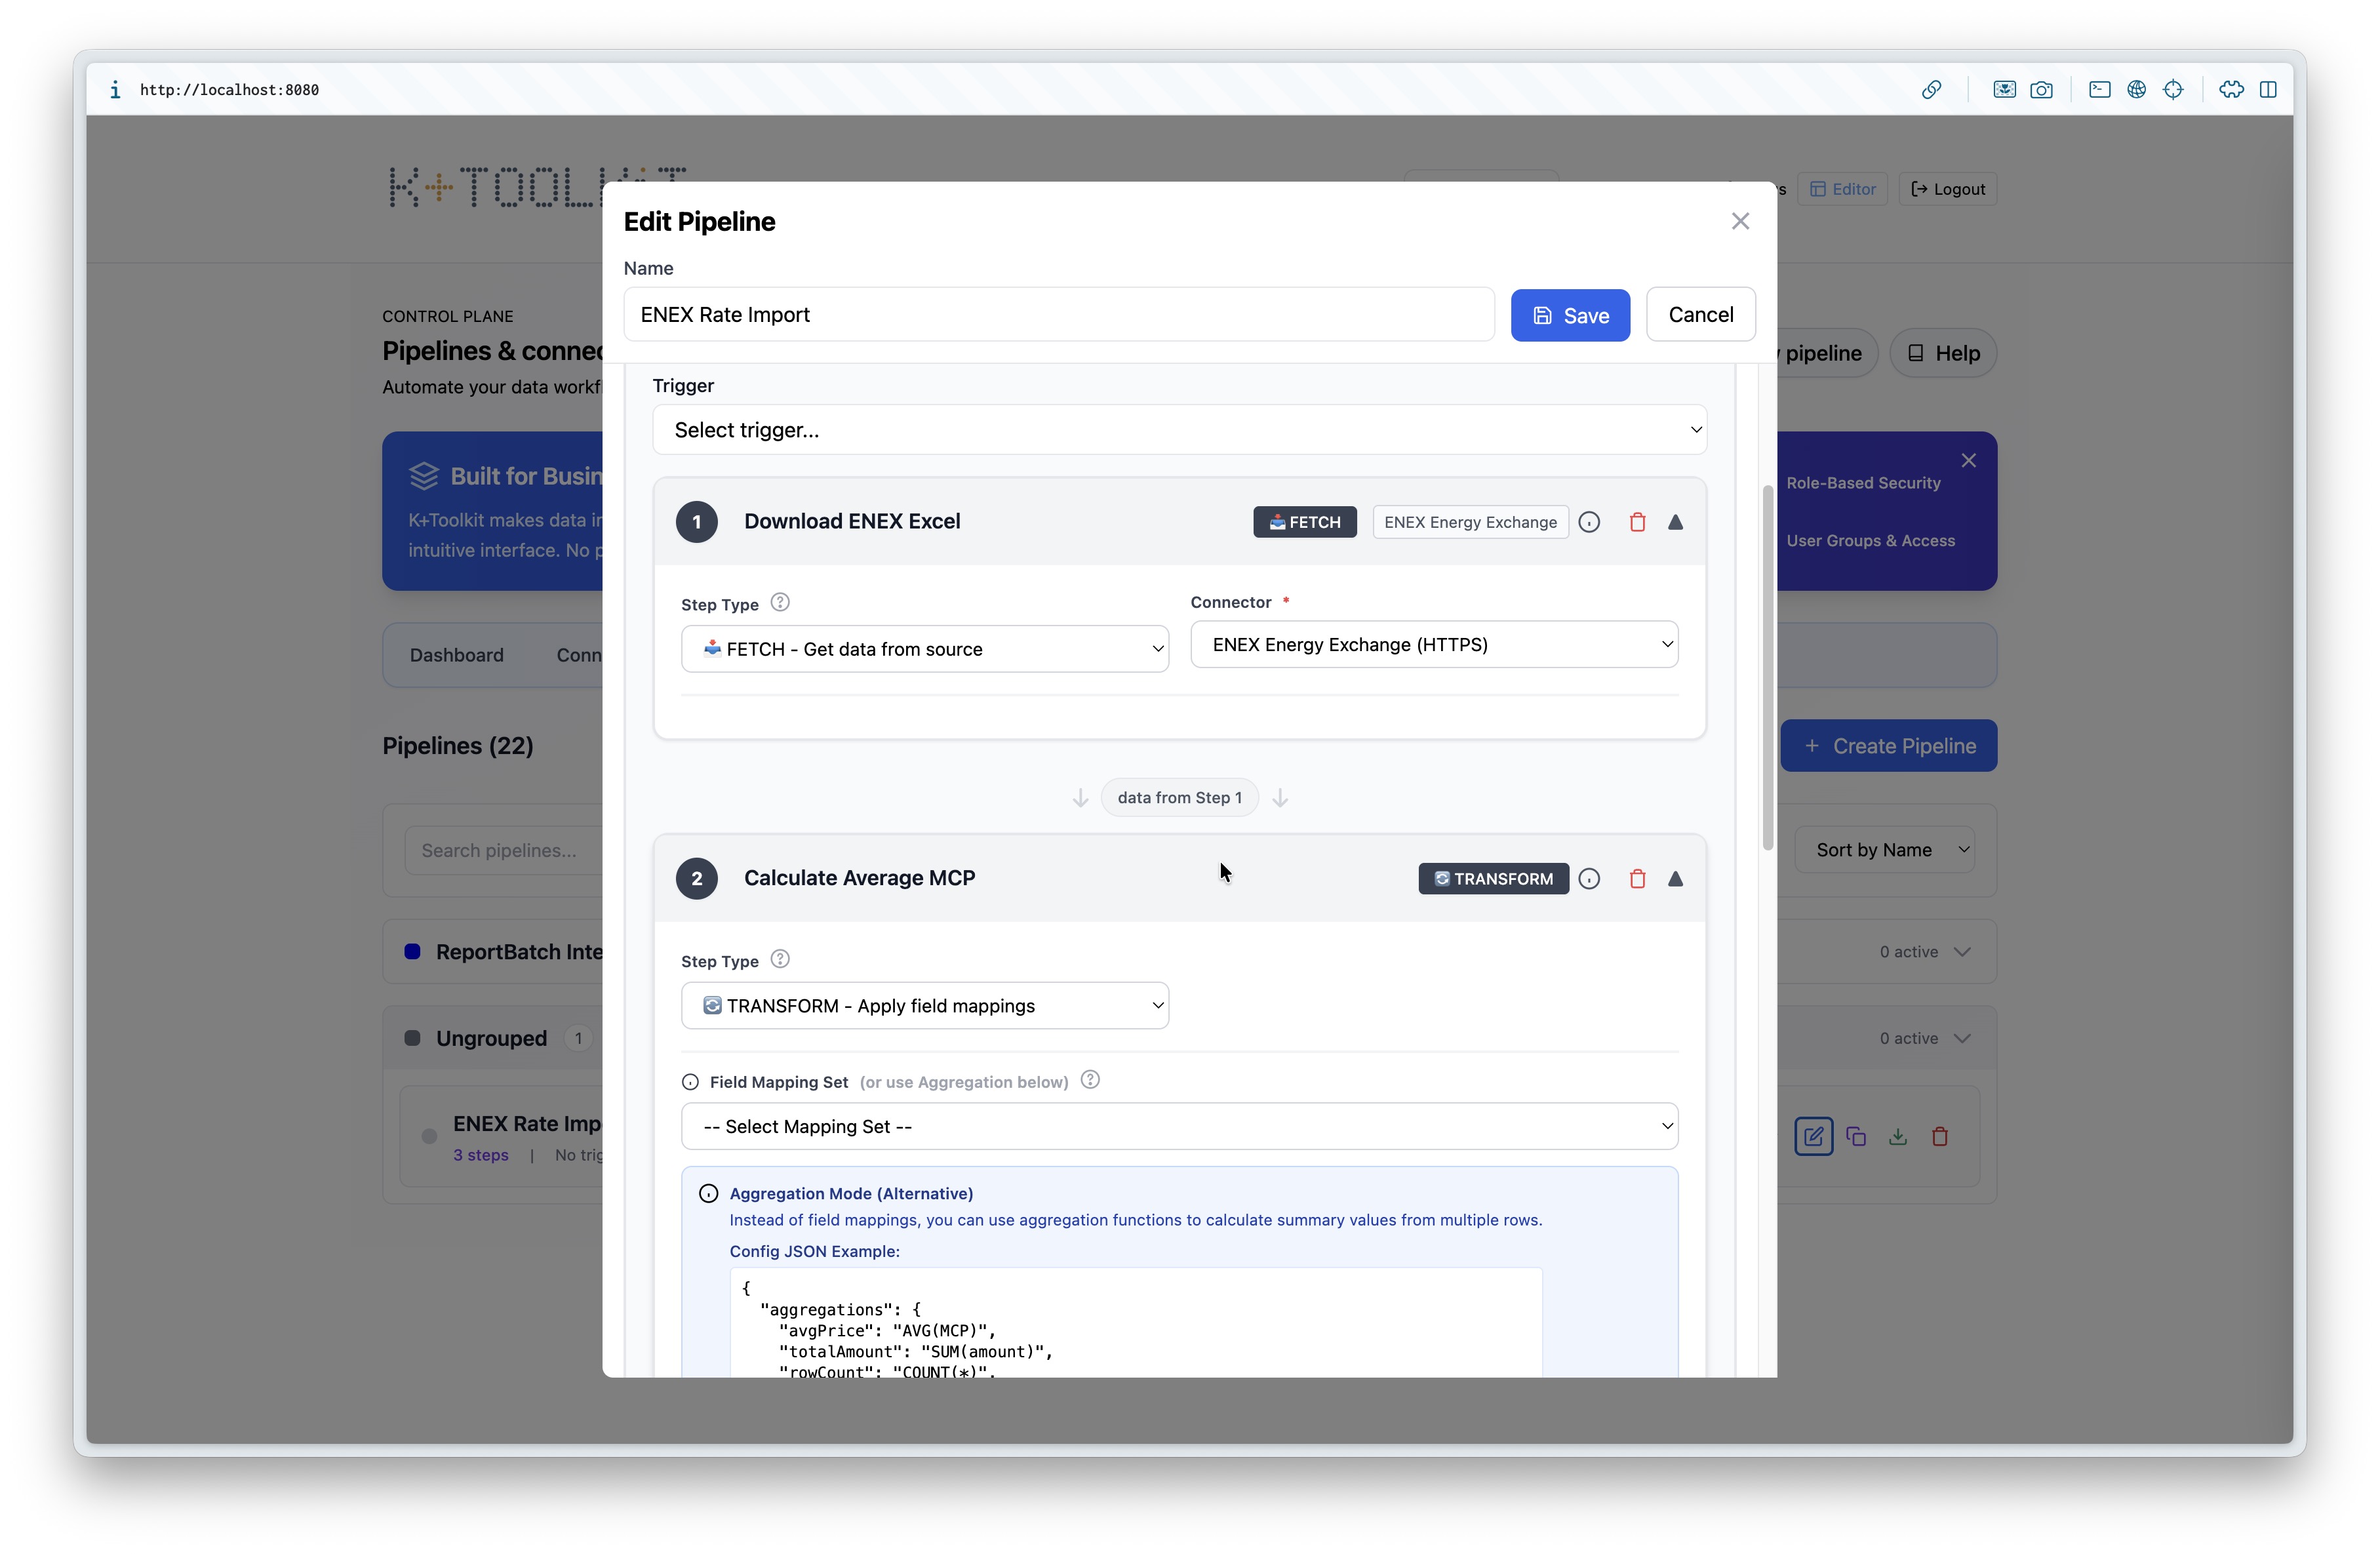Dismiss the Role-Based Security banner
The image size is (2380, 1554).
(x=1969, y=460)
